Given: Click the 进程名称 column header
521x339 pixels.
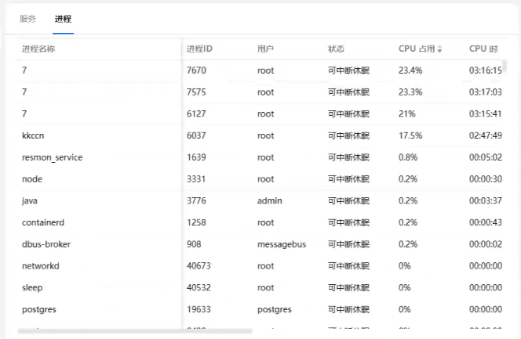Looking at the screenshot, I should 38,49.
